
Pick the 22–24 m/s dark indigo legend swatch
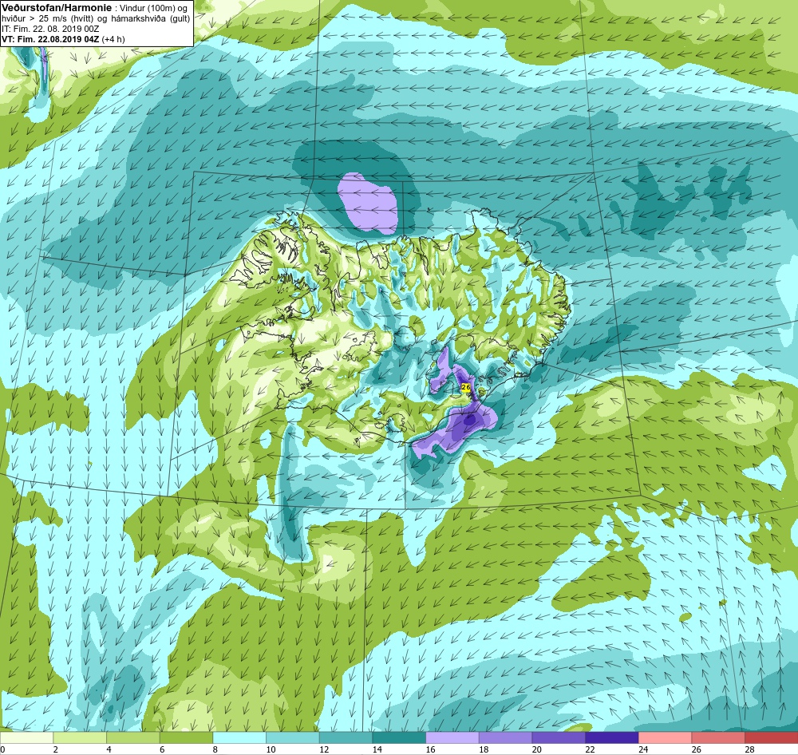[x=612, y=737]
